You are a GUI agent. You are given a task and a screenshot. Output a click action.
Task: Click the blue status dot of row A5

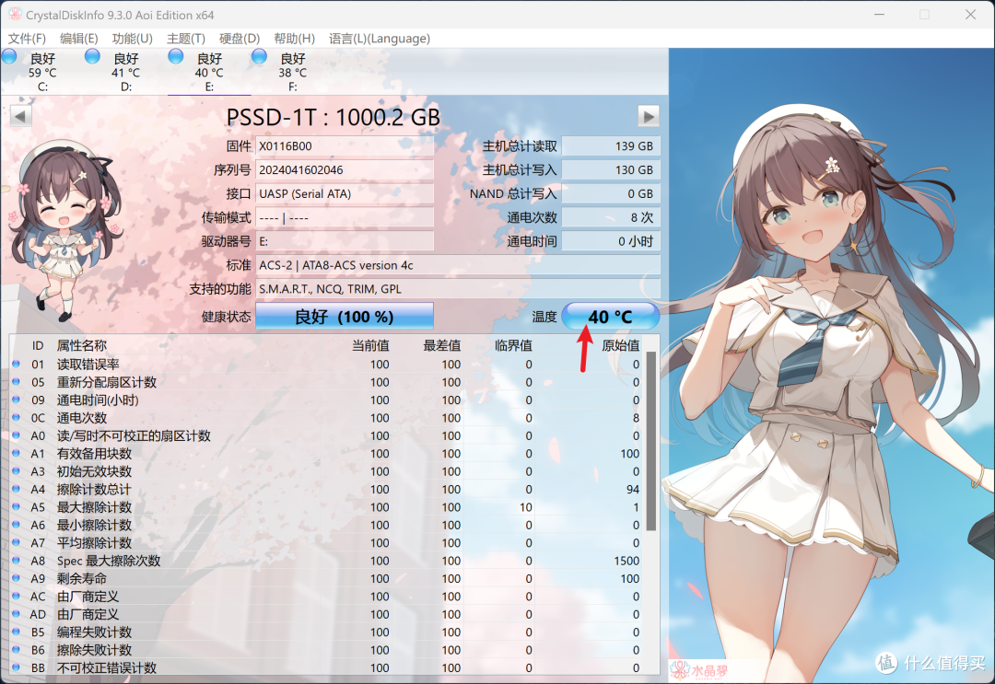pyautogui.click(x=16, y=506)
